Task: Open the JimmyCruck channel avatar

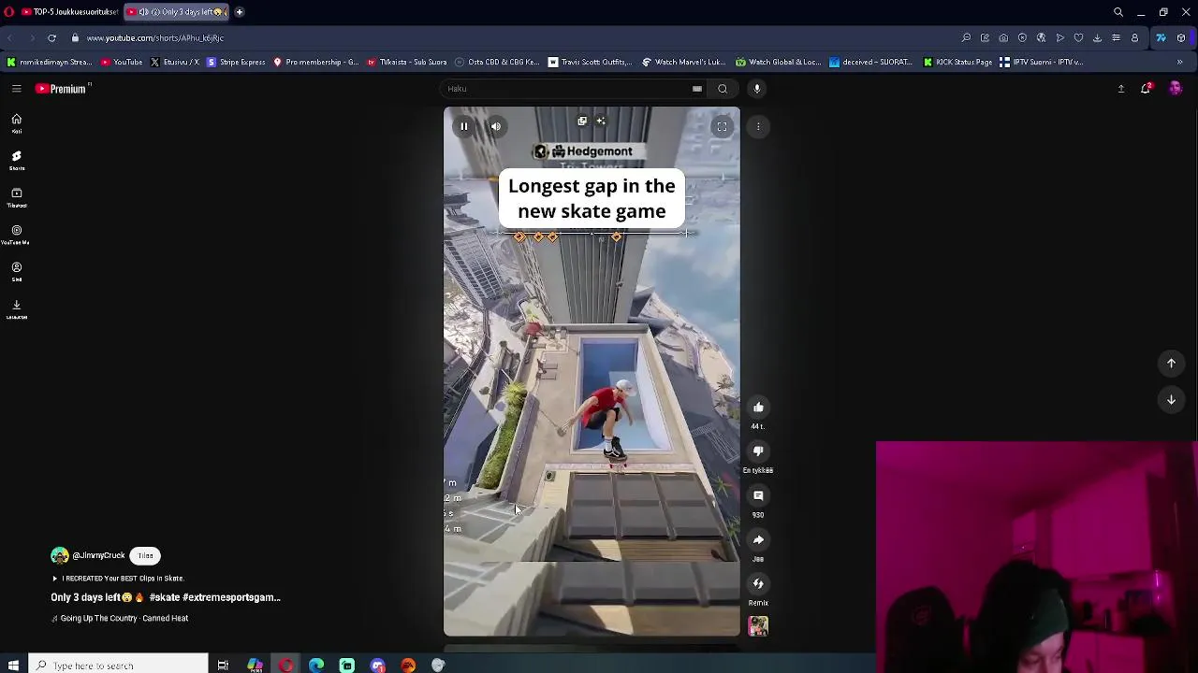Action: click(x=60, y=555)
